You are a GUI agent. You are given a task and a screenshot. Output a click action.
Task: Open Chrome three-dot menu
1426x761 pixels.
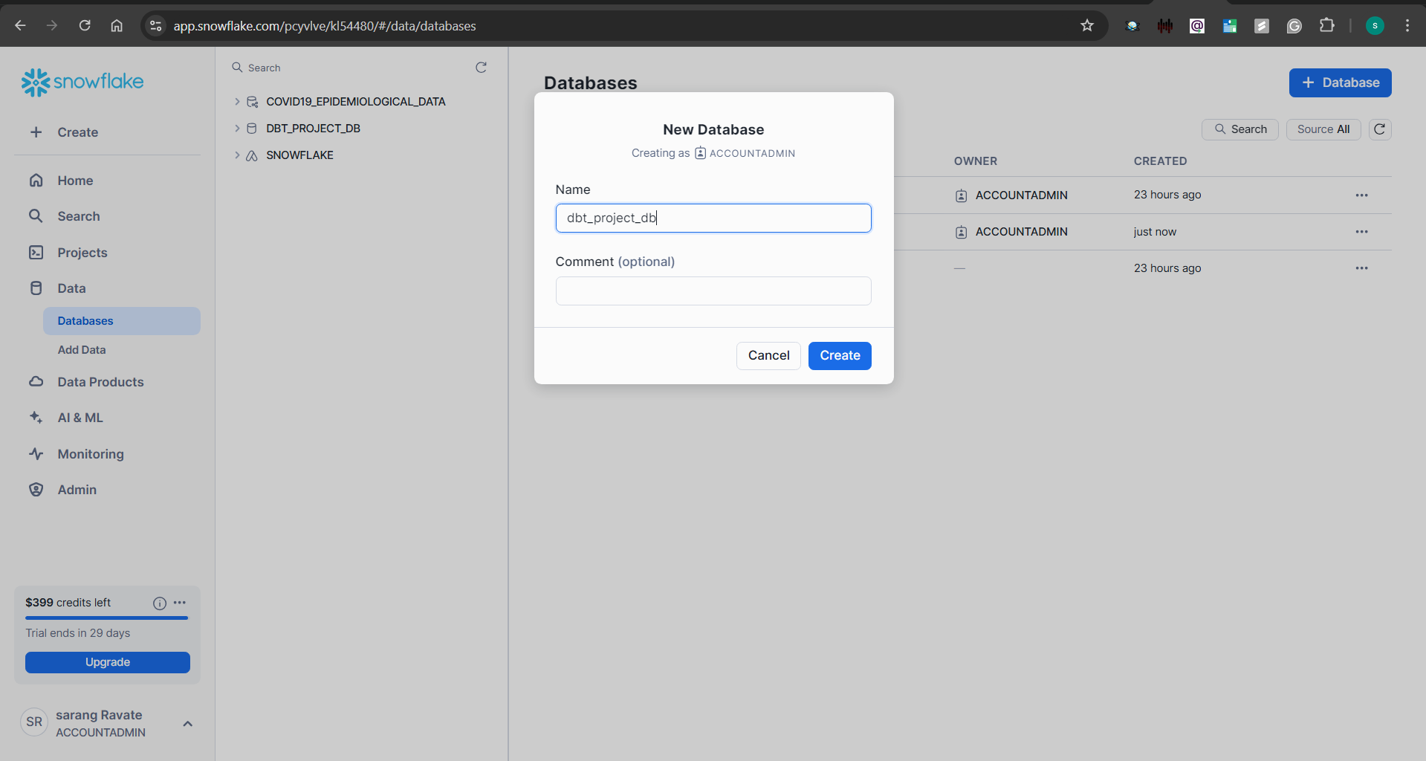click(1407, 26)
